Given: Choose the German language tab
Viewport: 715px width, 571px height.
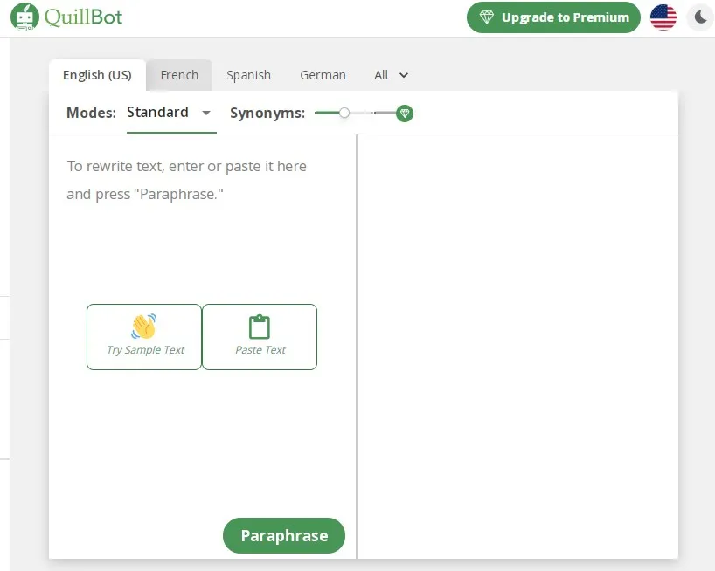Looking at the screenshot, I should [x=323, y=75].
